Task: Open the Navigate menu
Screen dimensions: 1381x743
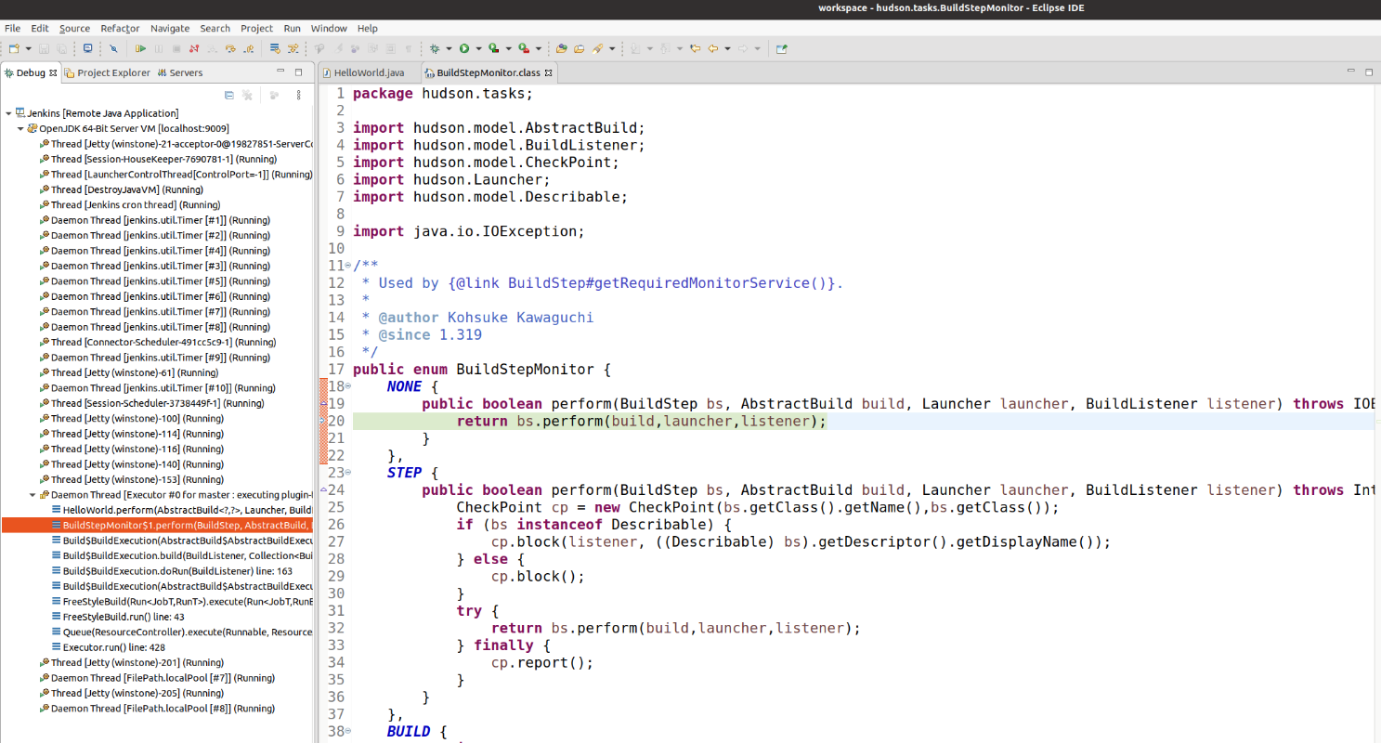Action: [169, 28]
